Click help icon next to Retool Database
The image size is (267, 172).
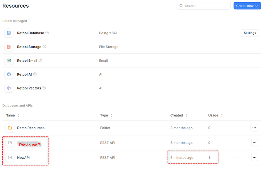[47, 33]
